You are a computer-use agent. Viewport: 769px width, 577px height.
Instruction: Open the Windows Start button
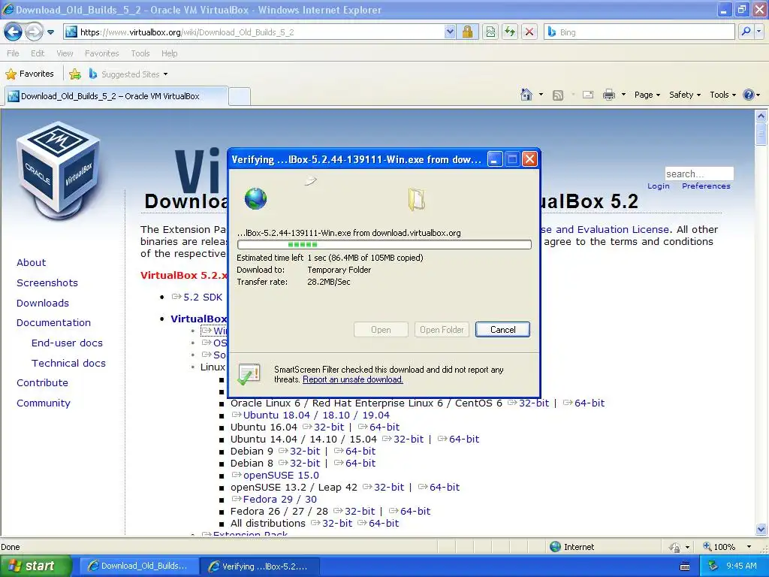pos(35,566)
